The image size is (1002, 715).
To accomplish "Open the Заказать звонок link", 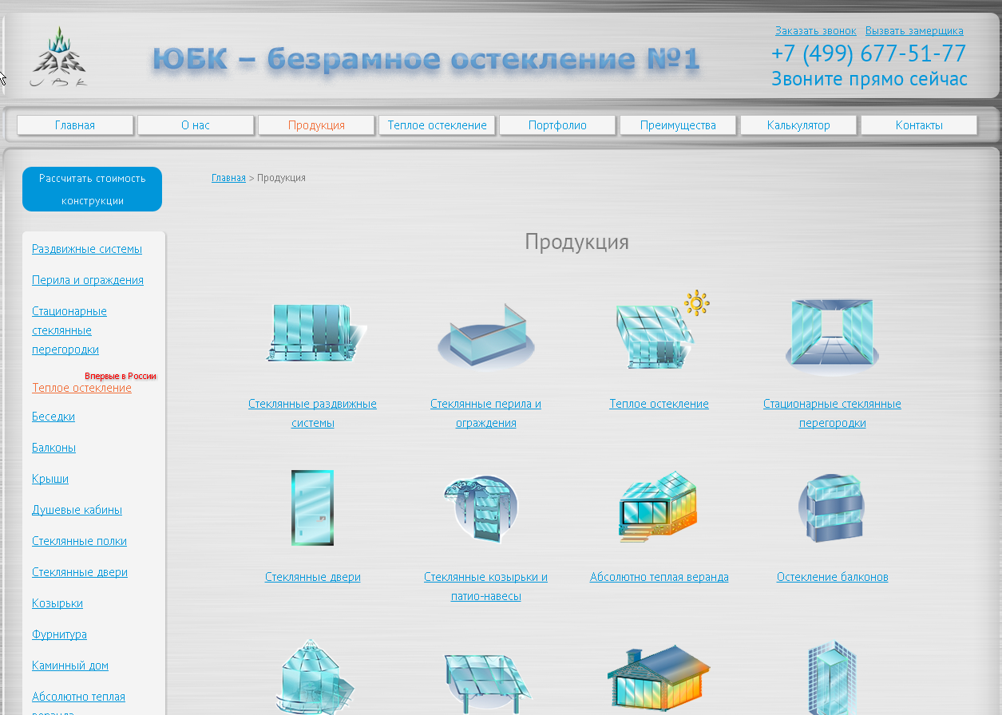I will 815,30.
